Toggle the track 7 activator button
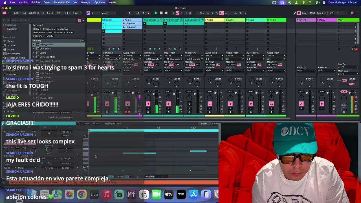The image size is (361, 203). (x=210, y=104)
